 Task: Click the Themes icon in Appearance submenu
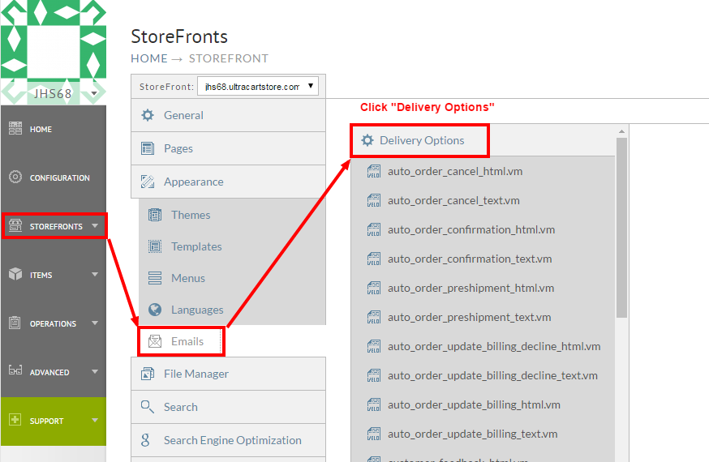pyautogui.click(x=155, y=215)
